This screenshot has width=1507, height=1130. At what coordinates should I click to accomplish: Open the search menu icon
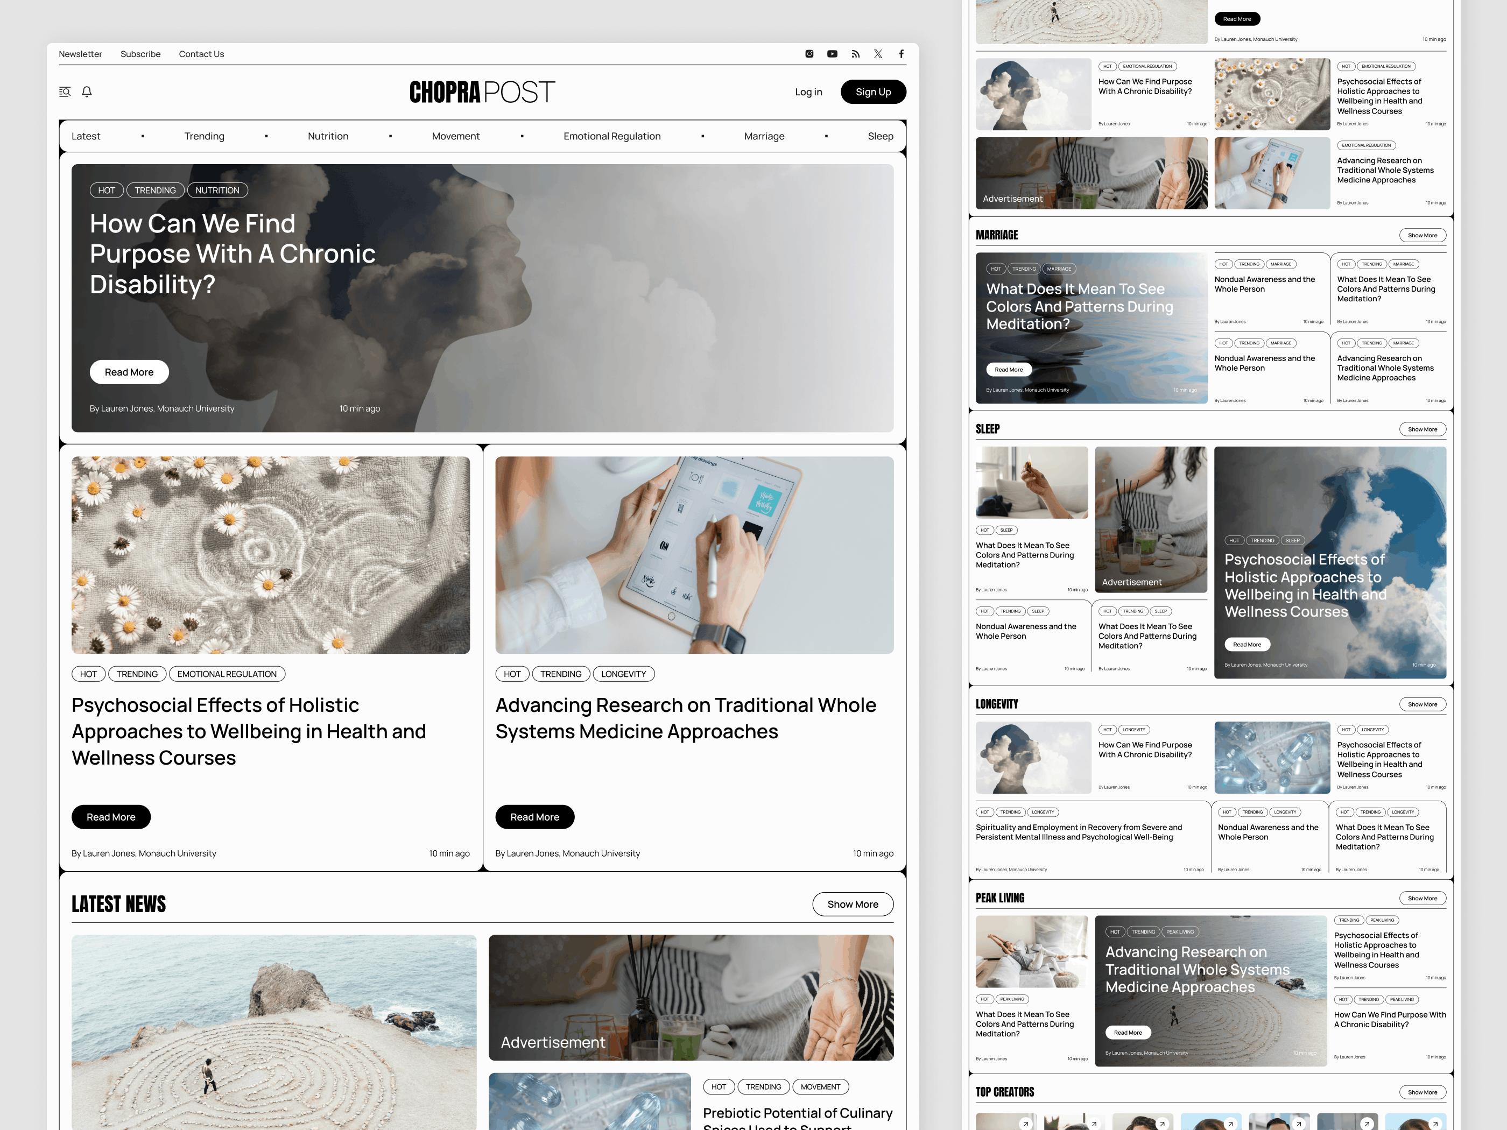click(x=65, y=91)
